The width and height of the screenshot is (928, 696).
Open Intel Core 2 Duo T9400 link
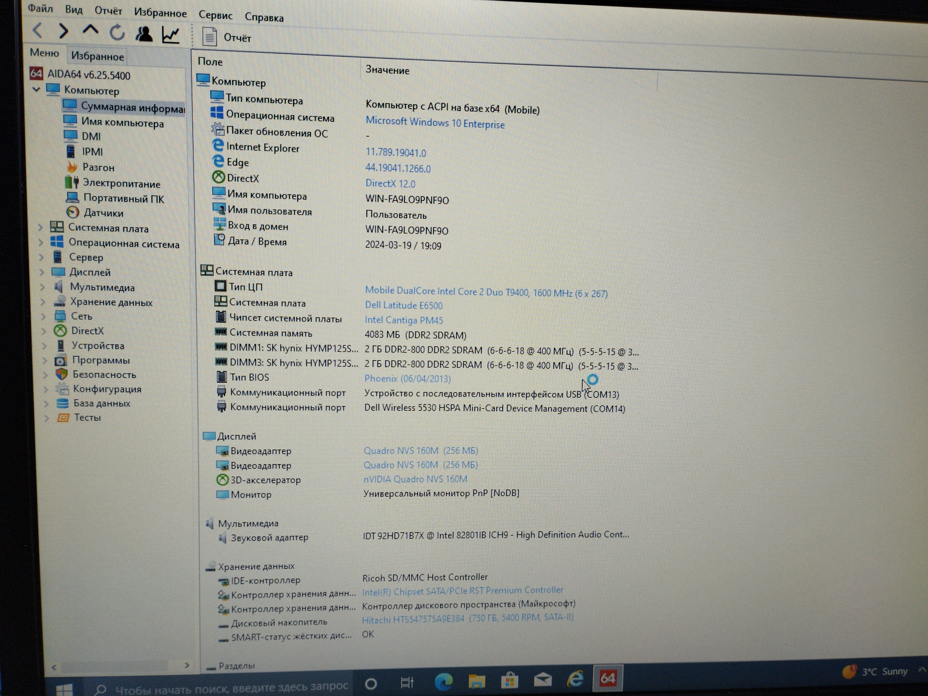click(x=486, y=292)
